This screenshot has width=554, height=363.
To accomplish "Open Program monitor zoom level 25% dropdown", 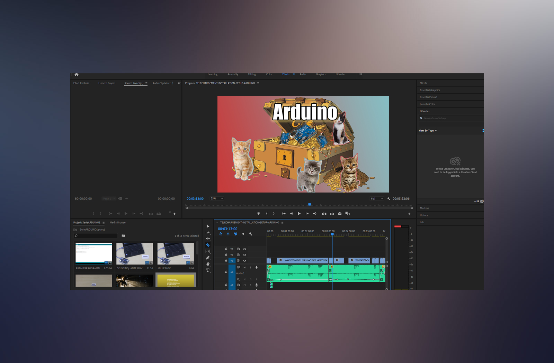I will pyautogui.click(x=217, y=199).
